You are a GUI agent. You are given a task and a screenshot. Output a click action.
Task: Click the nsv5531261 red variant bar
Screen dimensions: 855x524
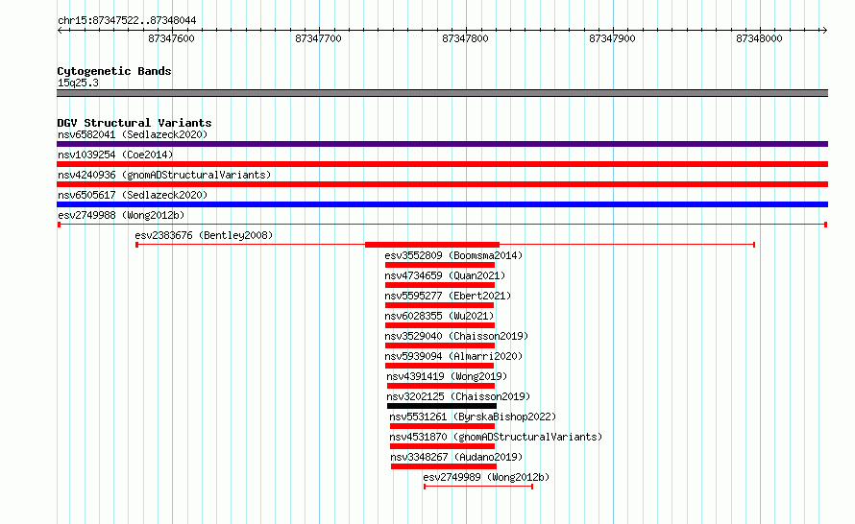(x=442, y=426)
